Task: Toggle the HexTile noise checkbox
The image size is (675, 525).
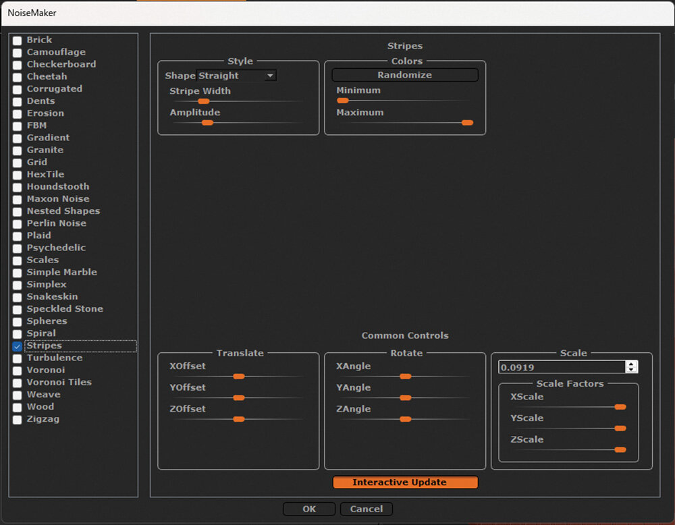Action: [x=18, y=175]
